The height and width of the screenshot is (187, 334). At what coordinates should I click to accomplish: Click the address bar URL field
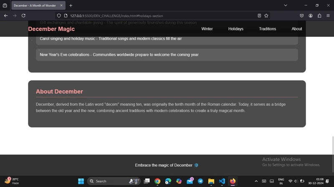click(159, 16)
